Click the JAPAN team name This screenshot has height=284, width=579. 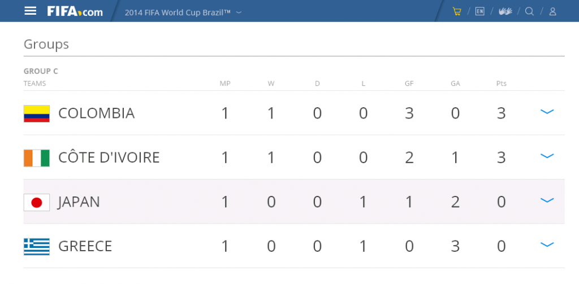79,202
